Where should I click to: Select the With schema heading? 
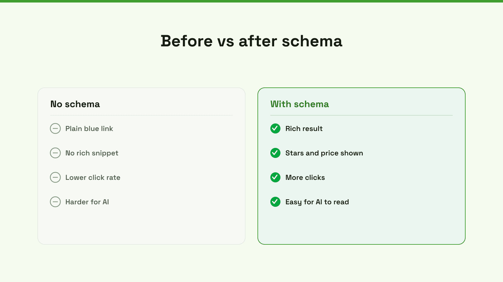[x=300, y=104]
